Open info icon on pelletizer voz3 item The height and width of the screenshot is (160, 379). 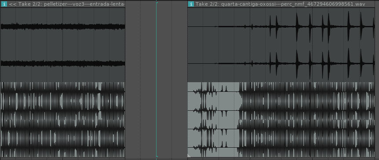[4, 4]
